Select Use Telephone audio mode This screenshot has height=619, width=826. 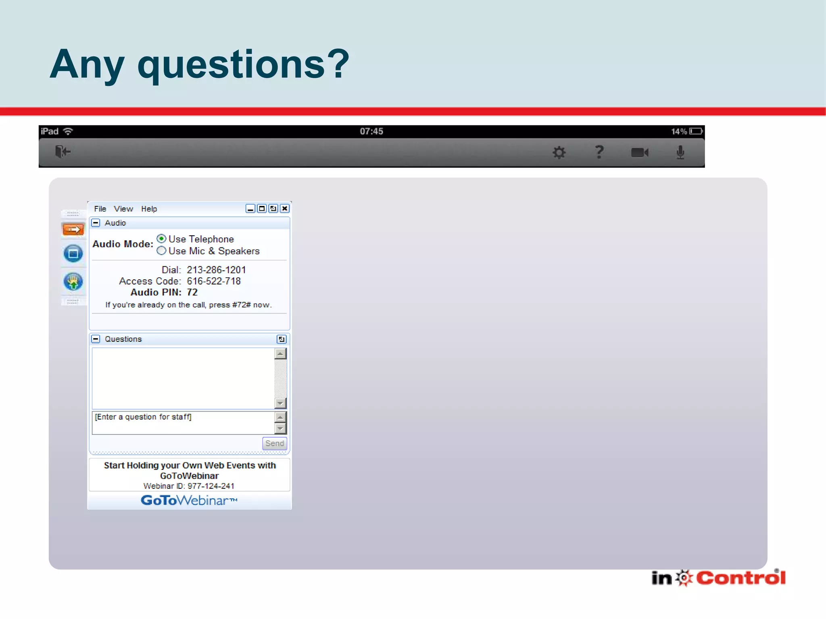click(161, 239)
